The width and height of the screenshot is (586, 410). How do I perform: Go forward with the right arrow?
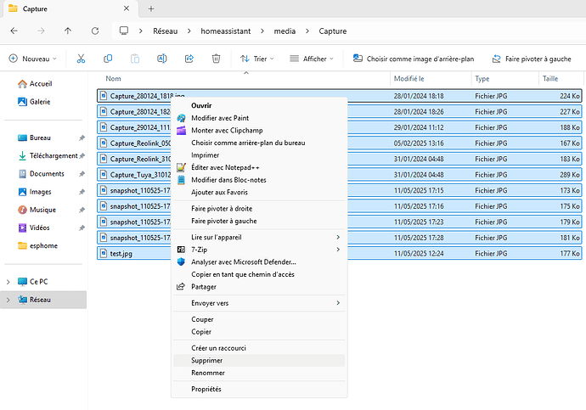(41, 31)
